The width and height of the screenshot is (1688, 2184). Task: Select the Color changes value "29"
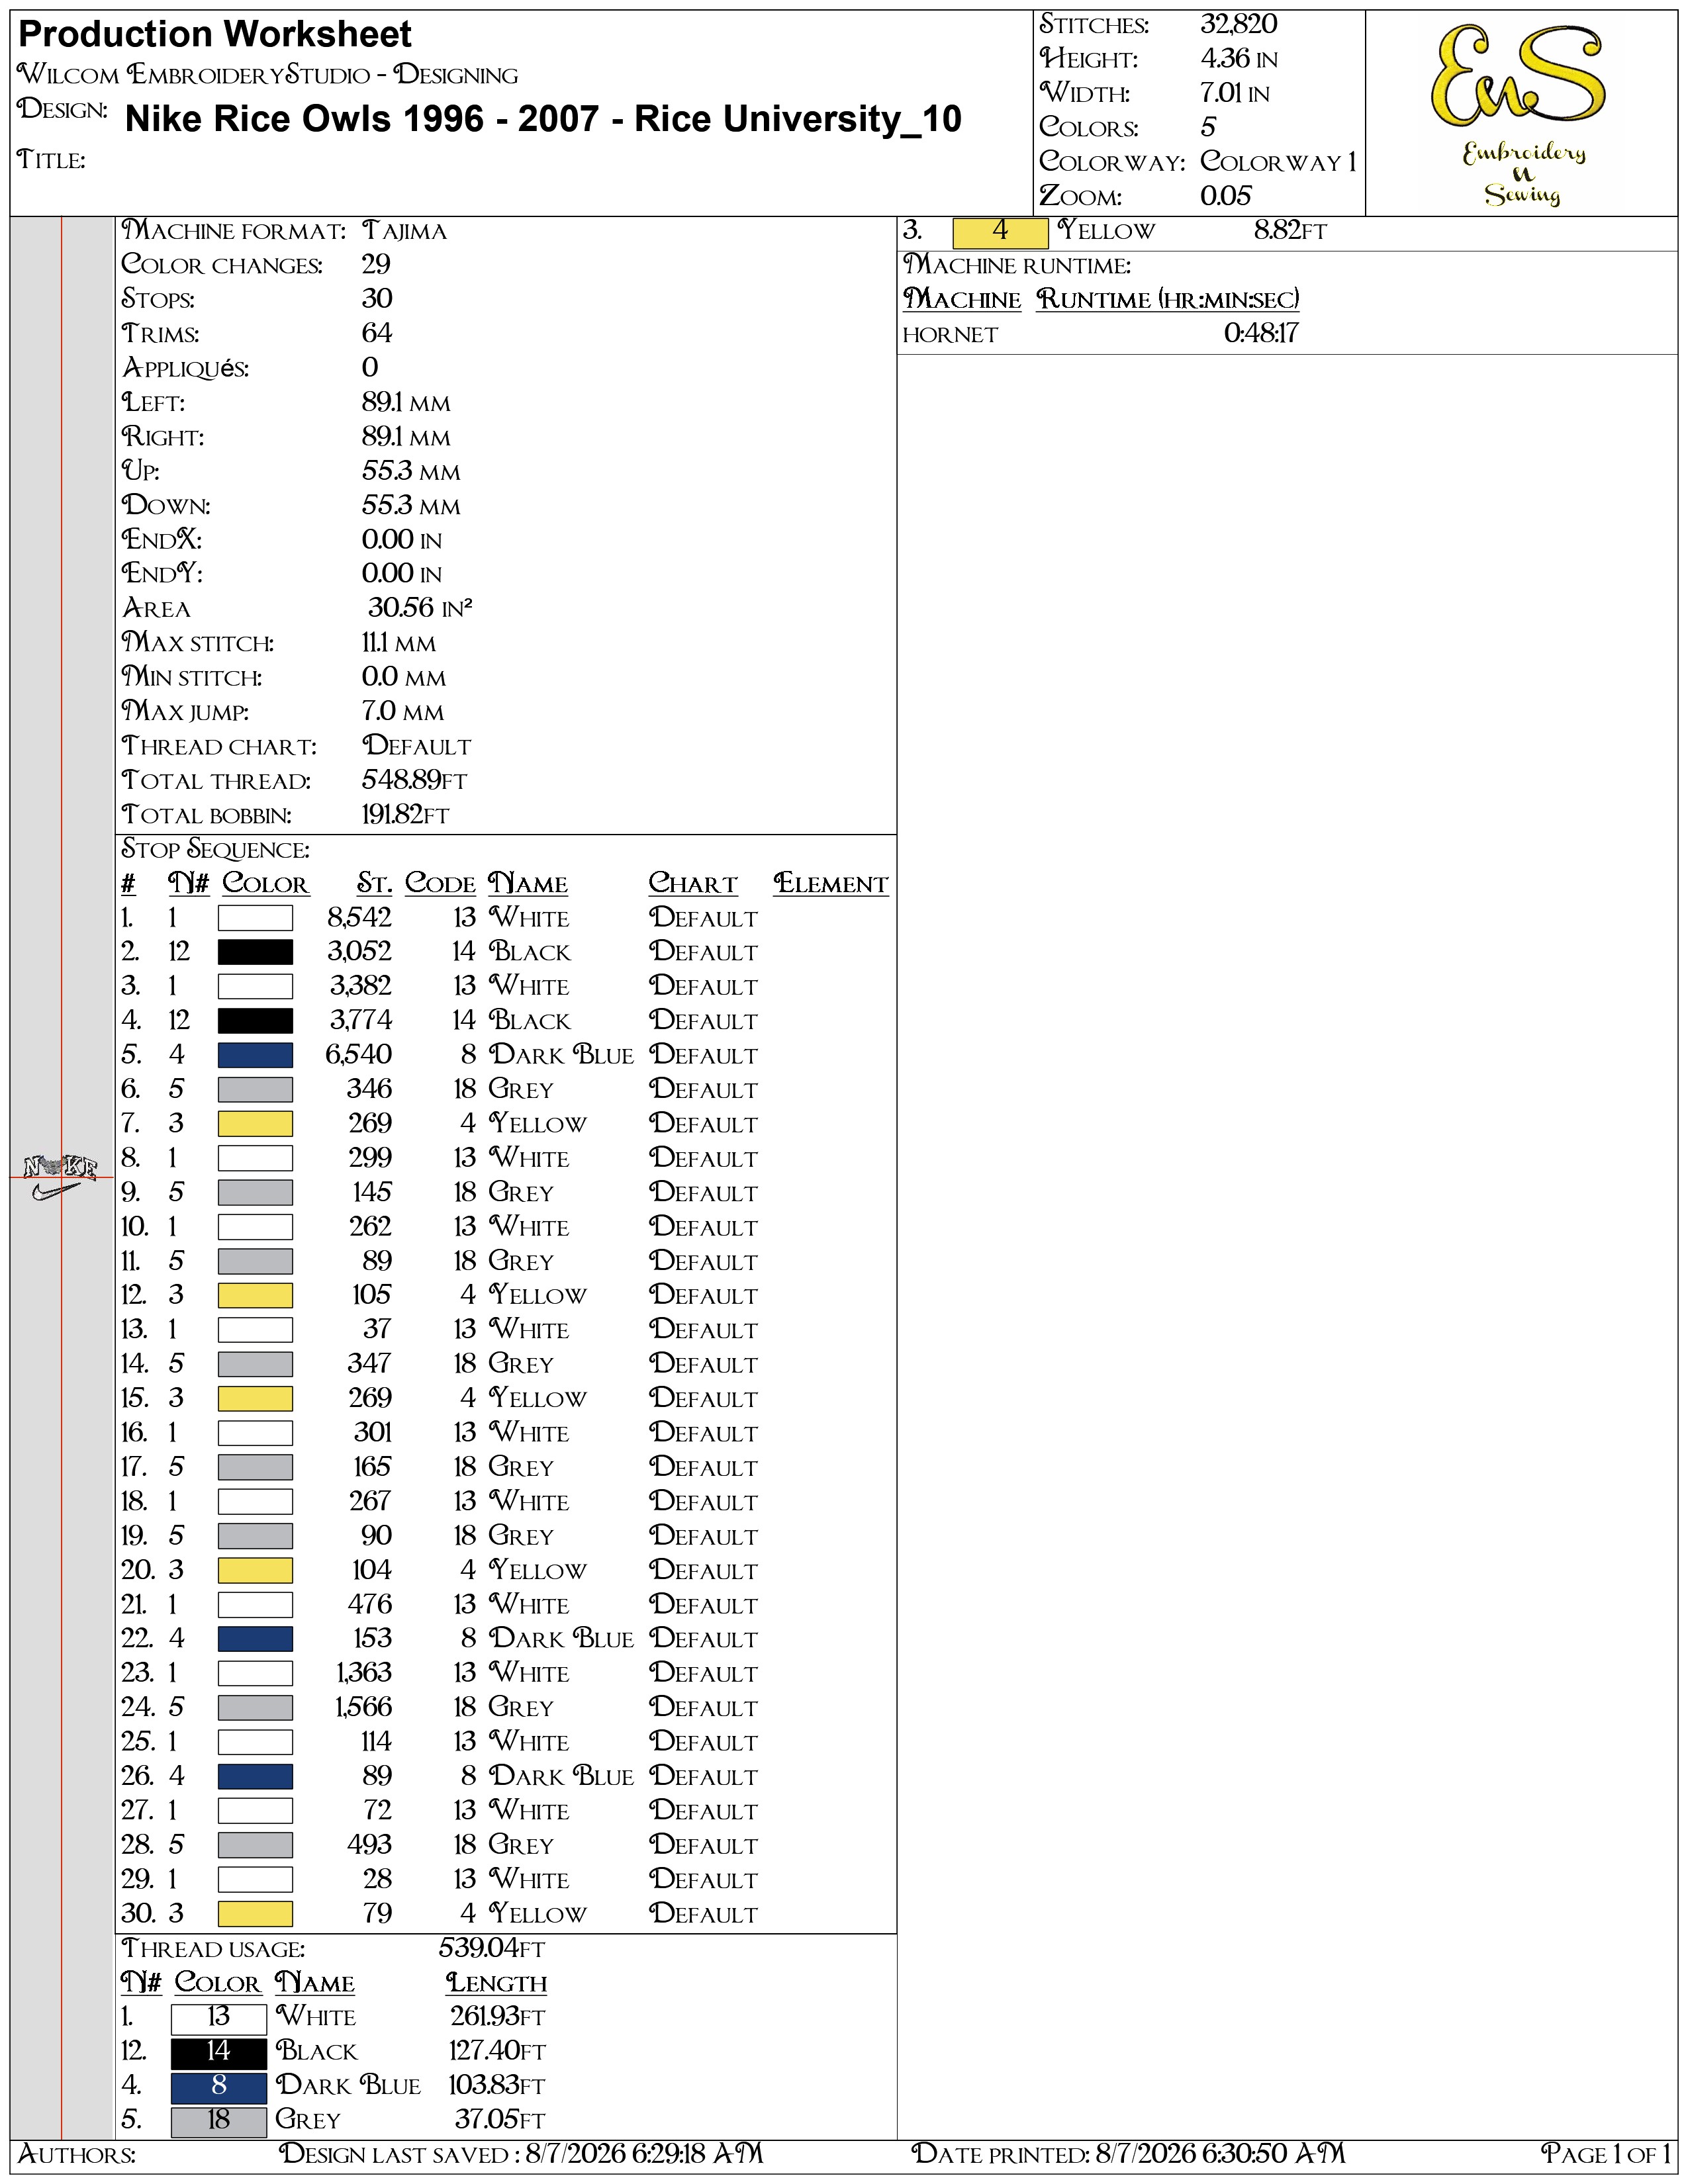(x=376, y=265)
